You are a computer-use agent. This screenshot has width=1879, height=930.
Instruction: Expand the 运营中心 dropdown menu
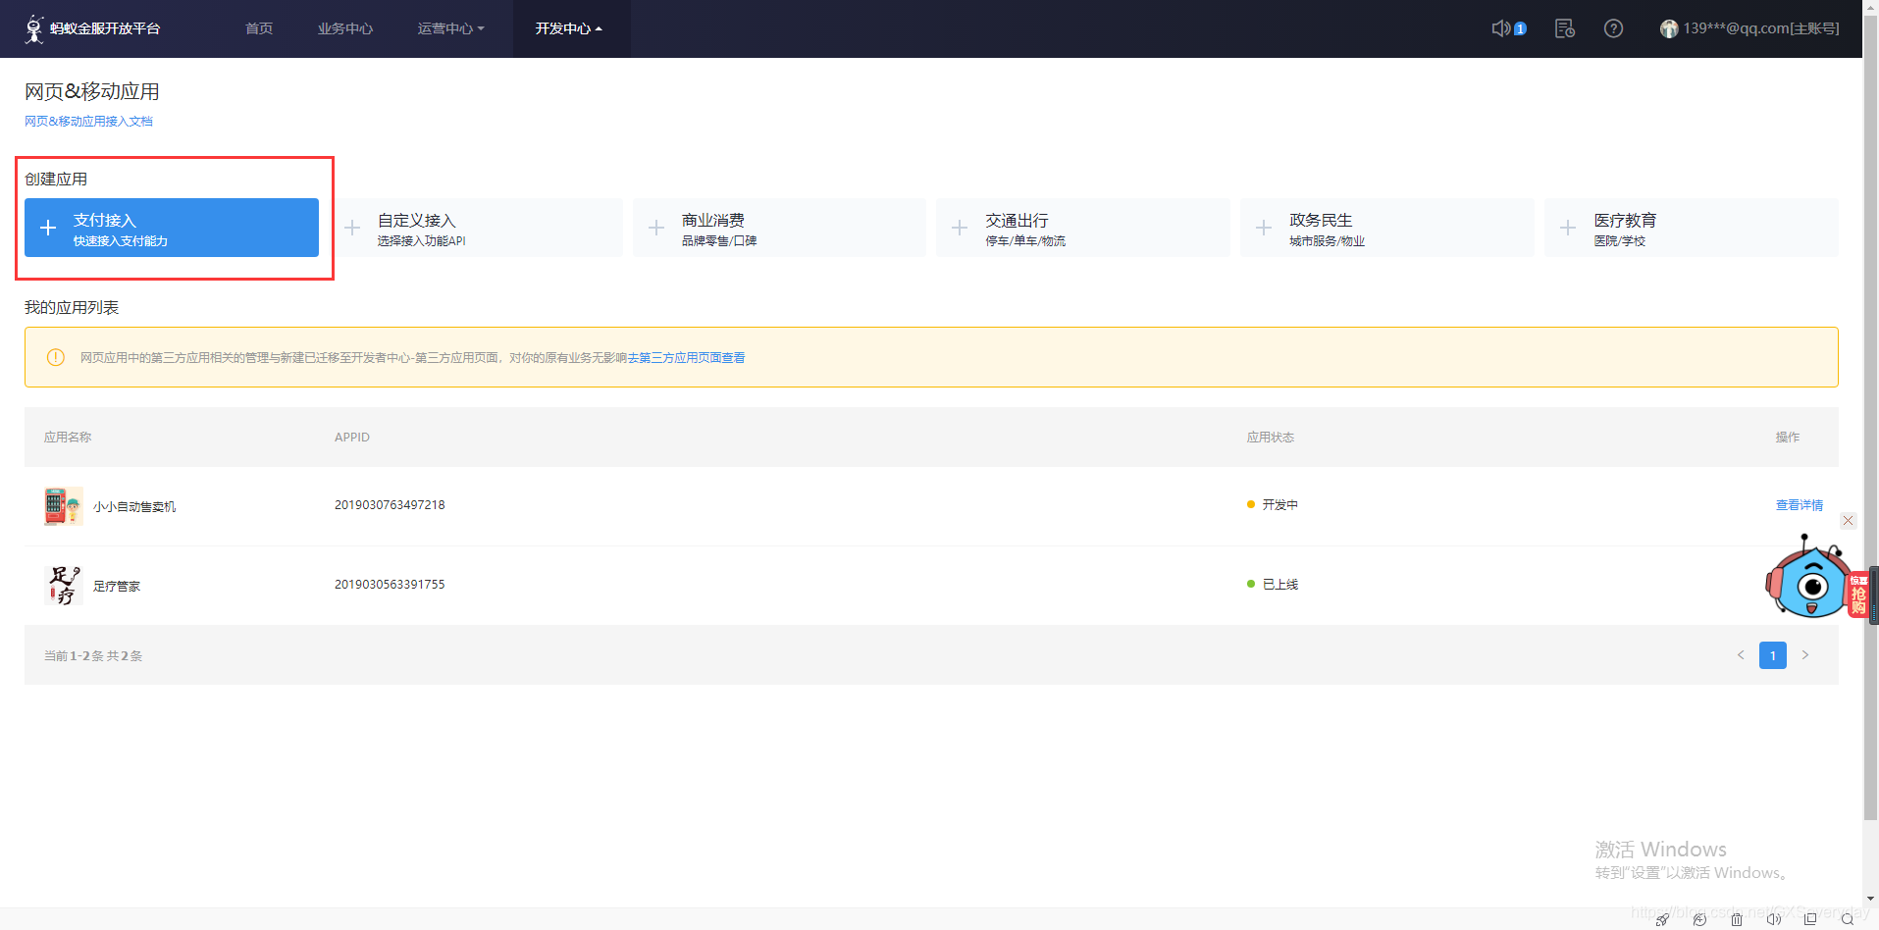[450, 28]
